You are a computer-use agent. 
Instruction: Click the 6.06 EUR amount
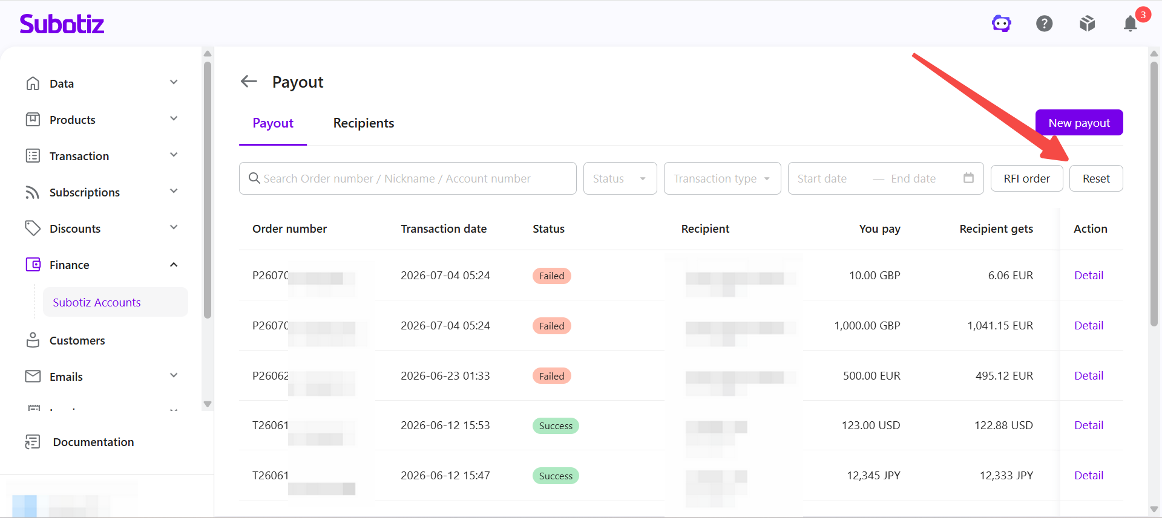click(1011, 276)
